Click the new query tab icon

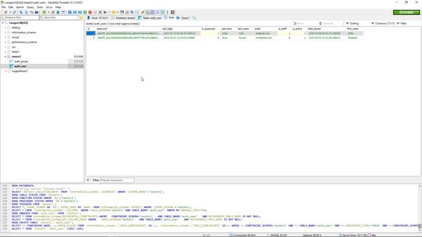[194, 18]
